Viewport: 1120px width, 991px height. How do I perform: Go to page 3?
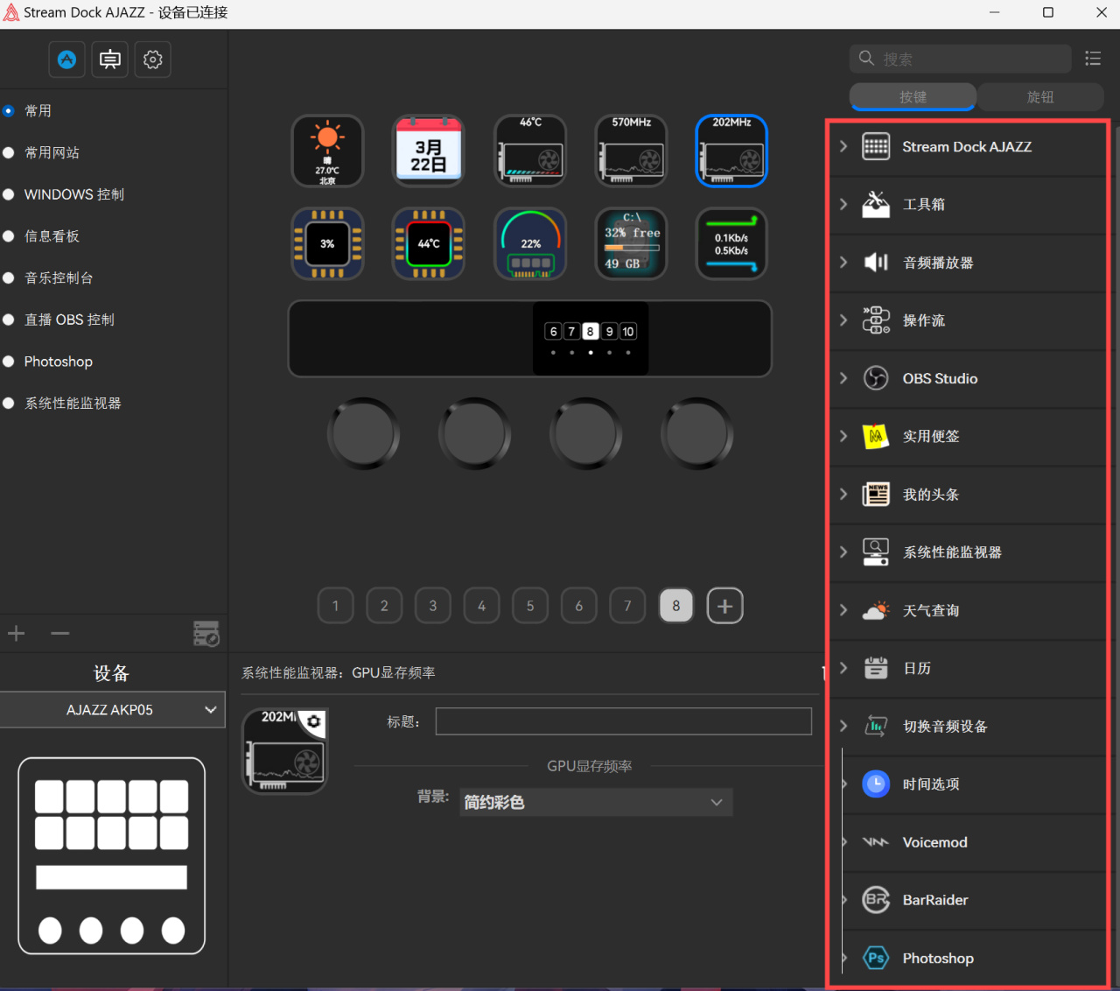(x=433, y=606)
